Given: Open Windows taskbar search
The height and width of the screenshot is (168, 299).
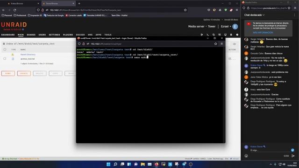Looking at the screenshot, I should click(115, 164).
